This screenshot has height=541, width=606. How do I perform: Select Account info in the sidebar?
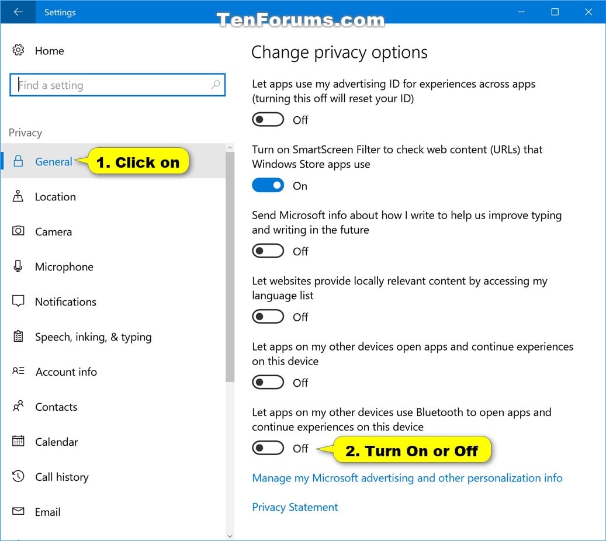click(113, 372)
